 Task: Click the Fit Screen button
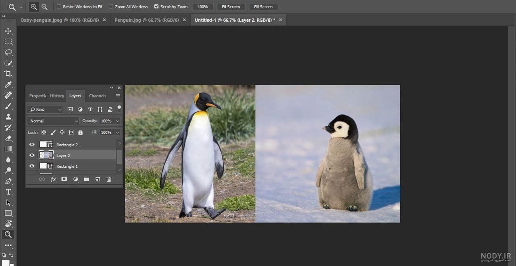point(231,7)
